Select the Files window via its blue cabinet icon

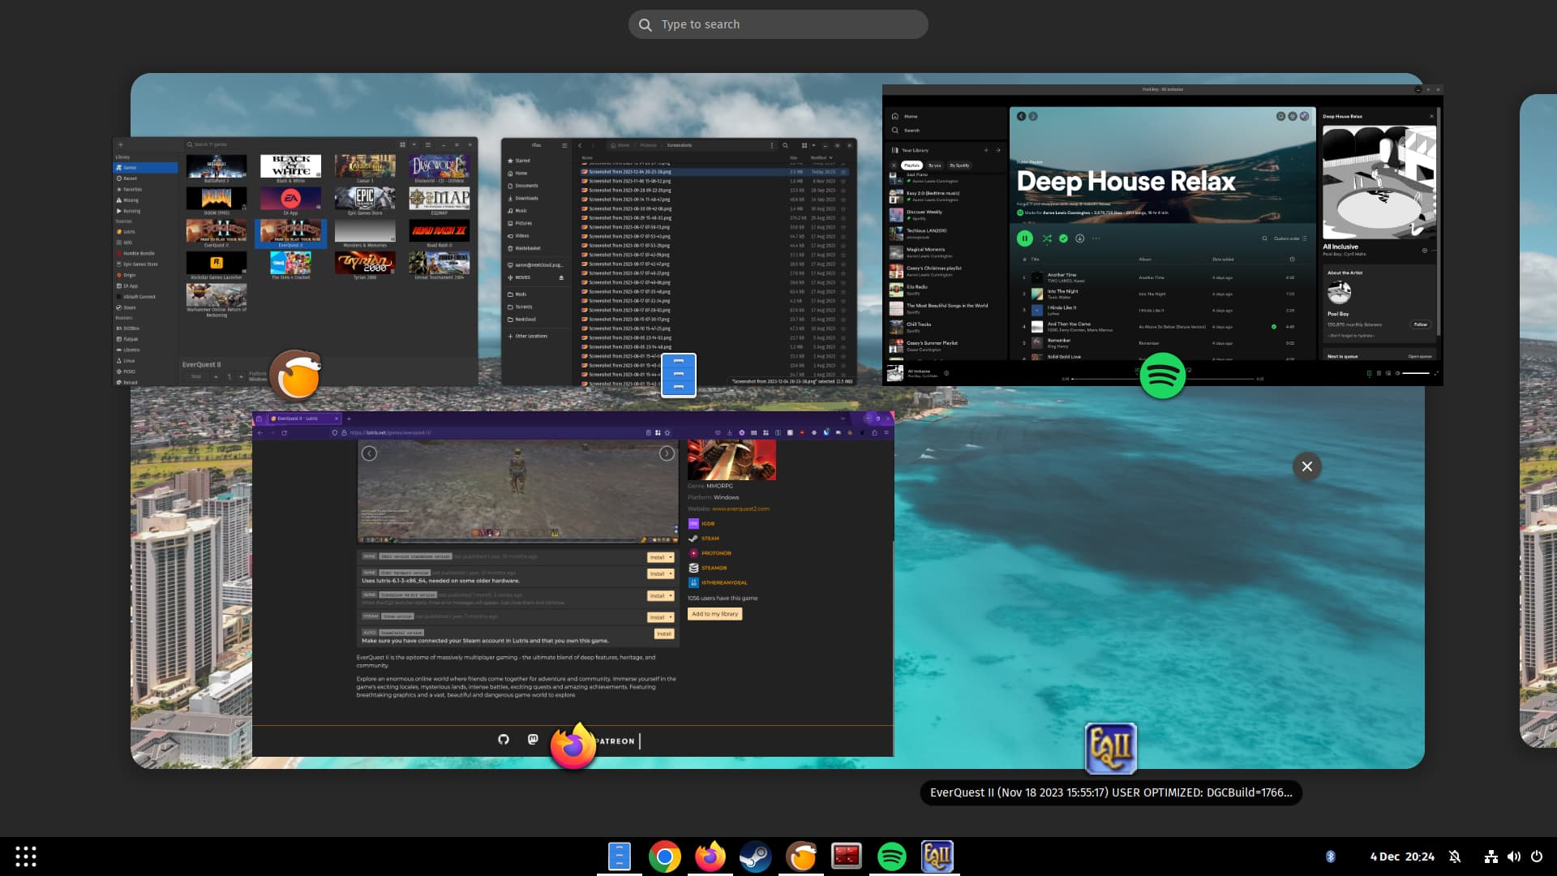679,375
